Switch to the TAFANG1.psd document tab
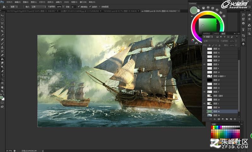Viewport: 252px width, 152px height. [x=121, y=11]
